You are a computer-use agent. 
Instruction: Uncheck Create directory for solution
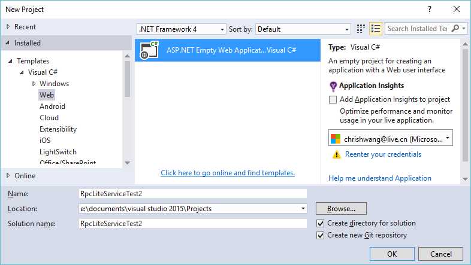[321, 223]
